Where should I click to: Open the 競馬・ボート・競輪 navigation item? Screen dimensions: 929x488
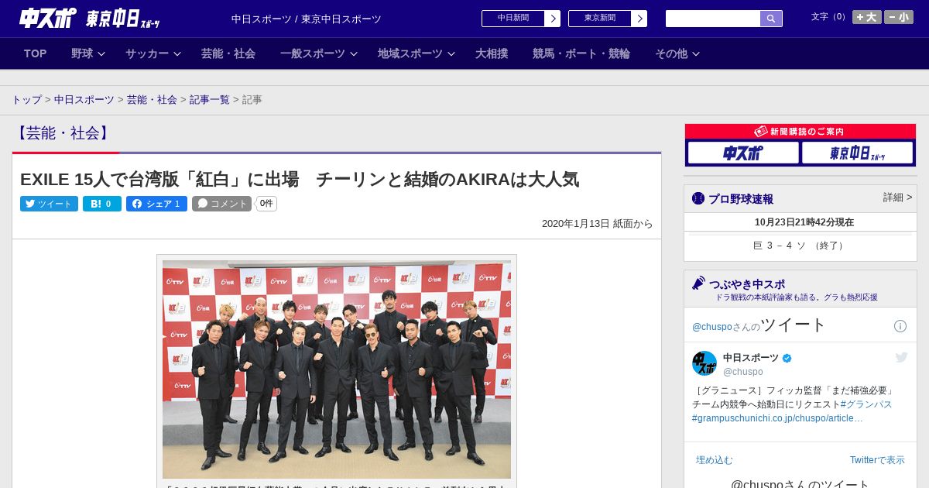coord(581,53)
